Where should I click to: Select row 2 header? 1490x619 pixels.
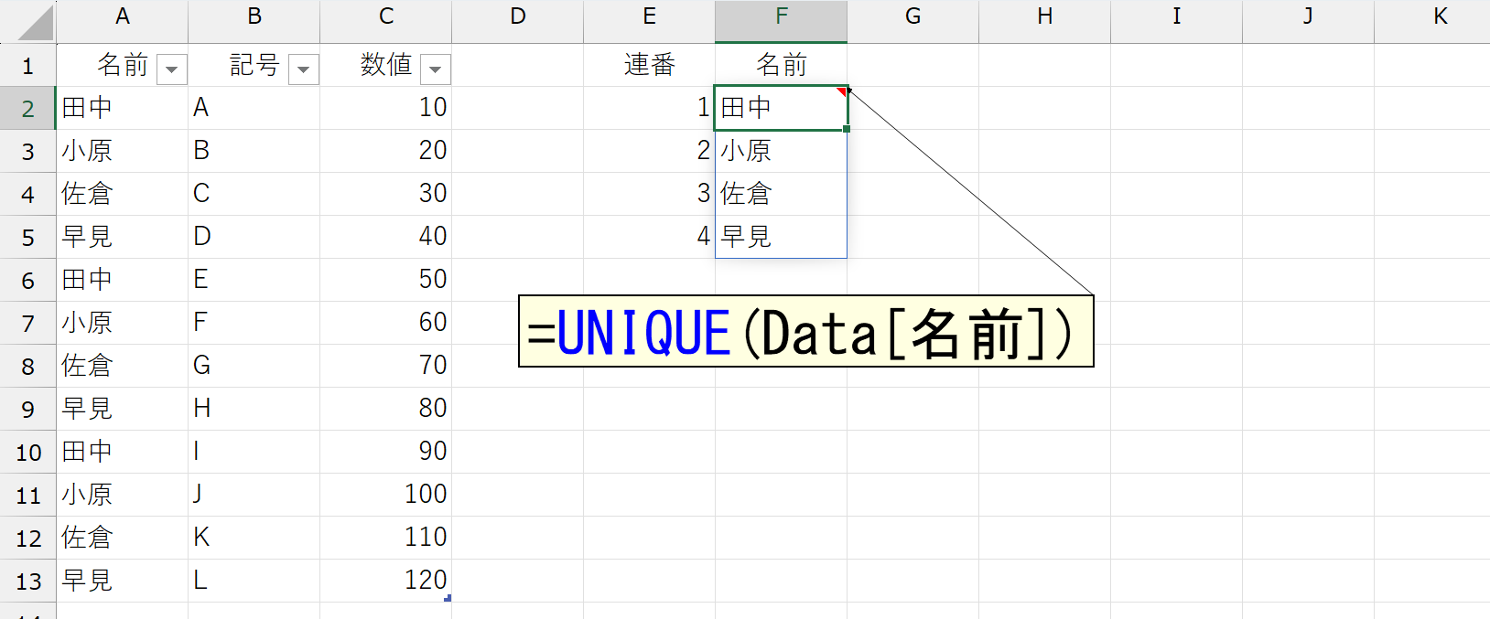[x=28, y=109]
